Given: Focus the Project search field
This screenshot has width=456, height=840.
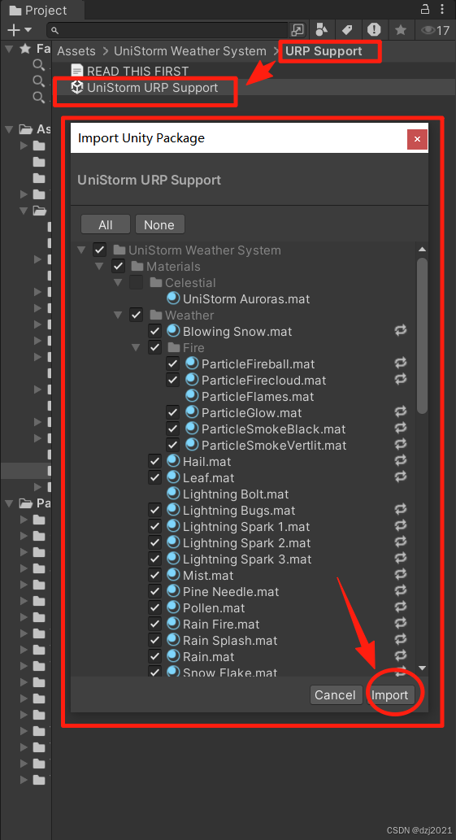Looking at the screenshot, I should [168, 30].
